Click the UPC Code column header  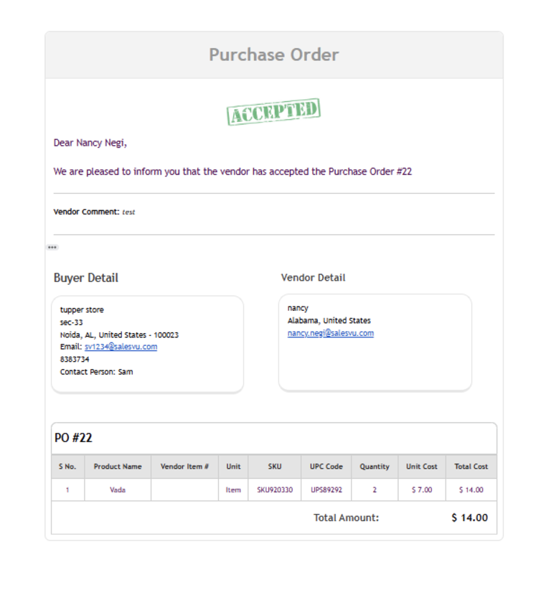pyautogui.click(x=326, y=467)
